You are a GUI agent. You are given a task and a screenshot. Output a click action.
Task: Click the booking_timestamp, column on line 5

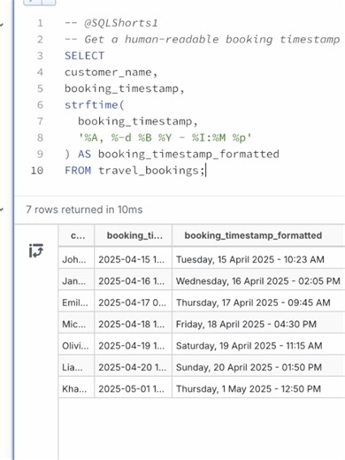(x=125, y=88)
